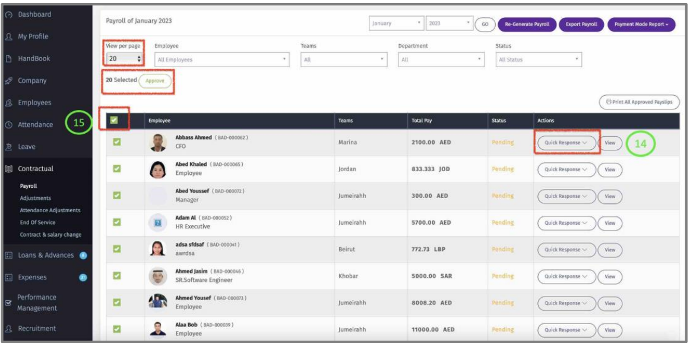Uncheck the checkbox for Ahmed Jasim

click(x=117, y=276)
